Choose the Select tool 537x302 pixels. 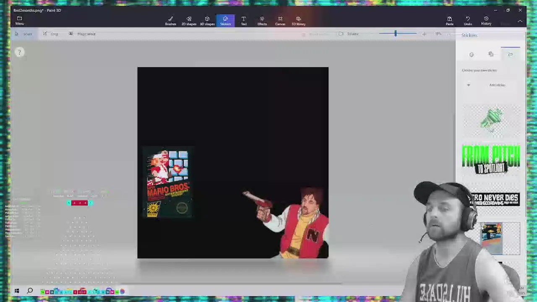[23, 34]
